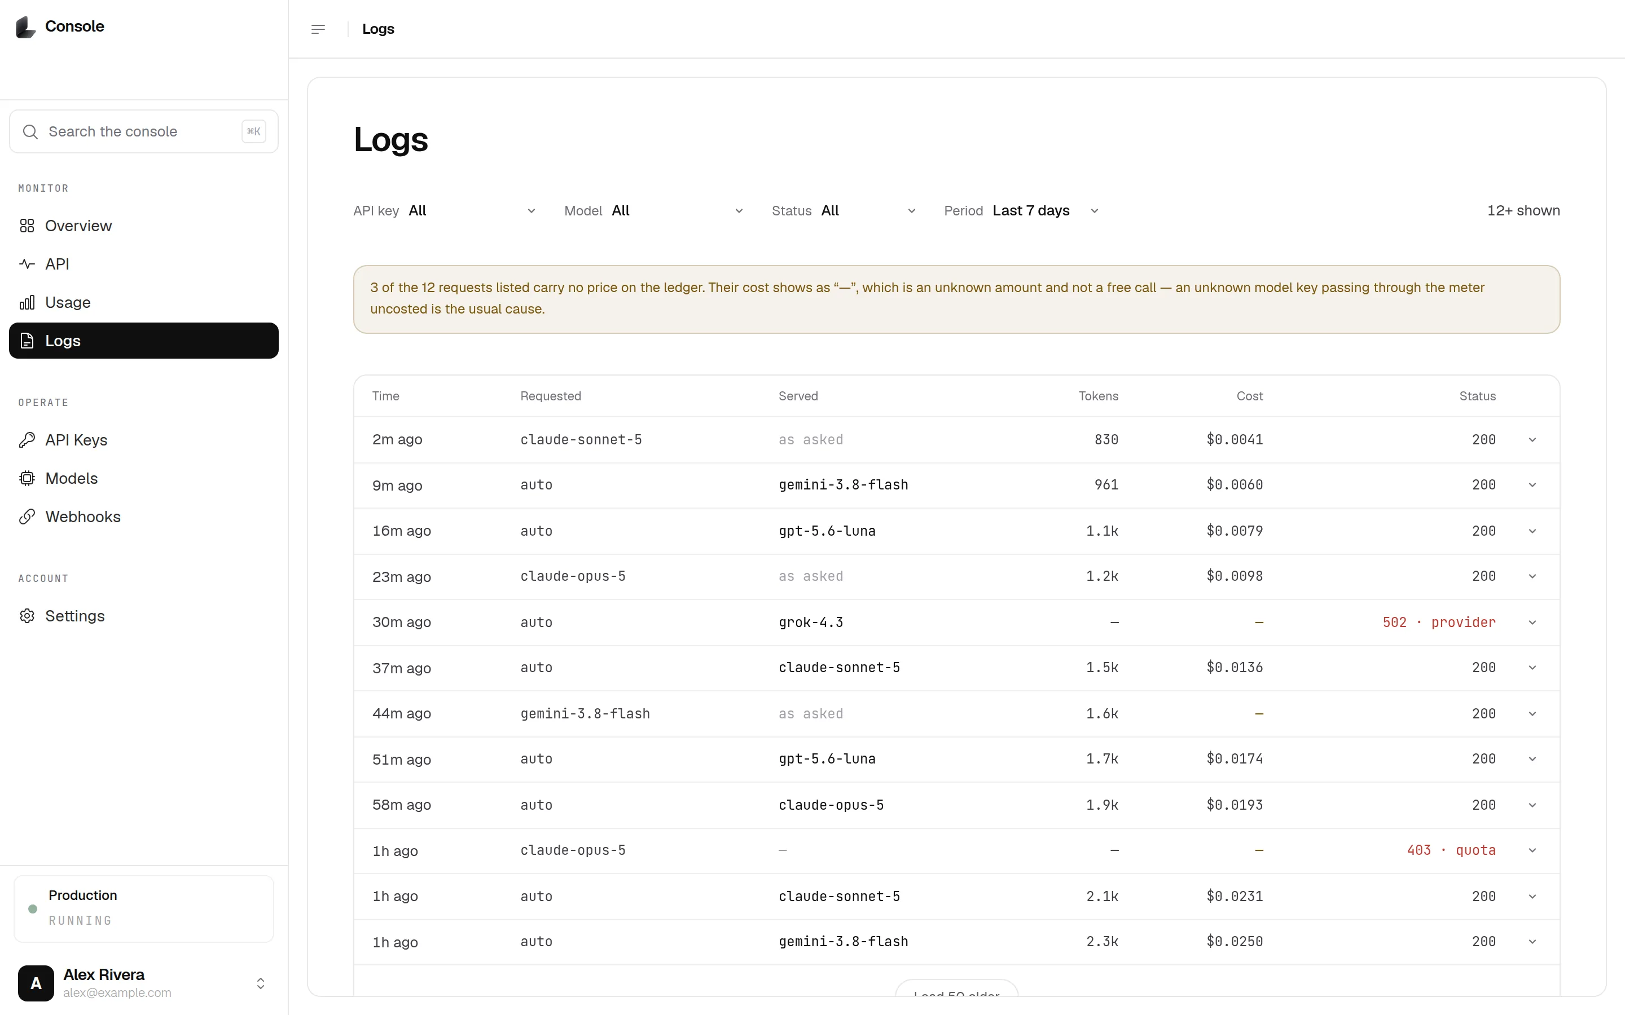This screenshot has width=1625, height=1015.
Task: Expand the 44m ago log row
Action: (1532, 713)
